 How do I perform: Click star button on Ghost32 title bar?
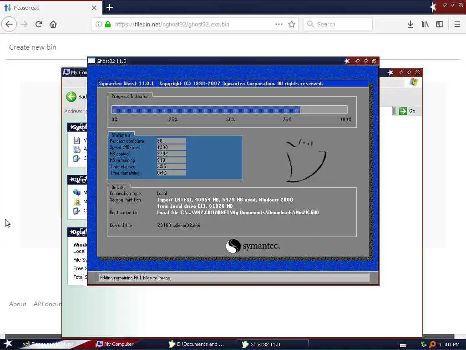(346, 61)
